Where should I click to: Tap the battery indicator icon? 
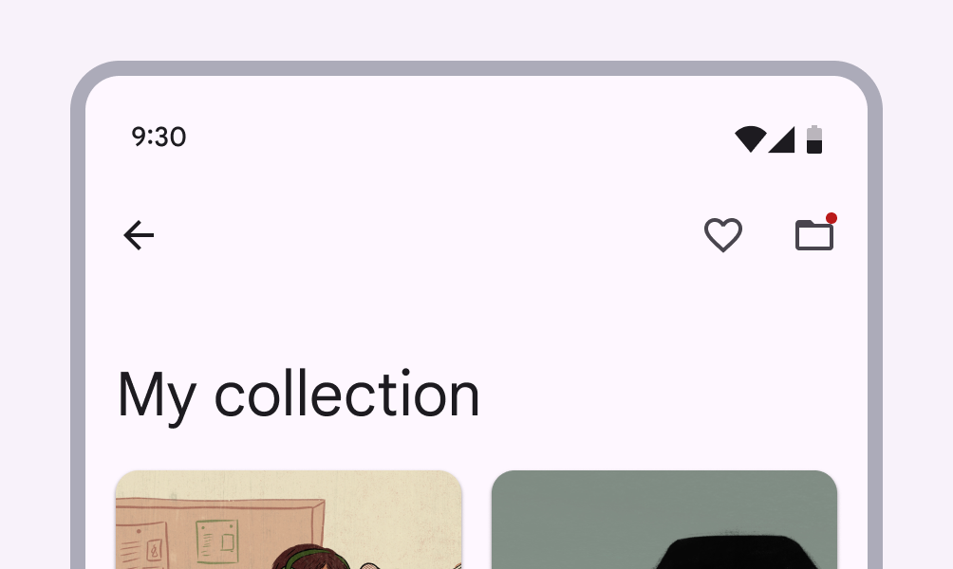tap(814, 139)
